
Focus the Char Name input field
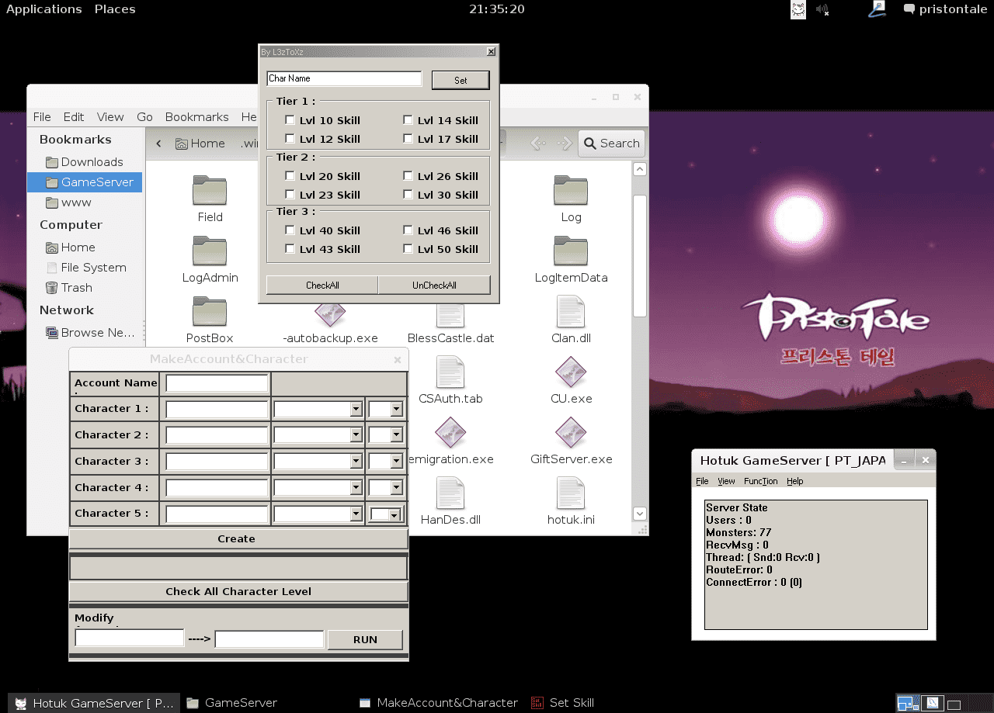344,78
